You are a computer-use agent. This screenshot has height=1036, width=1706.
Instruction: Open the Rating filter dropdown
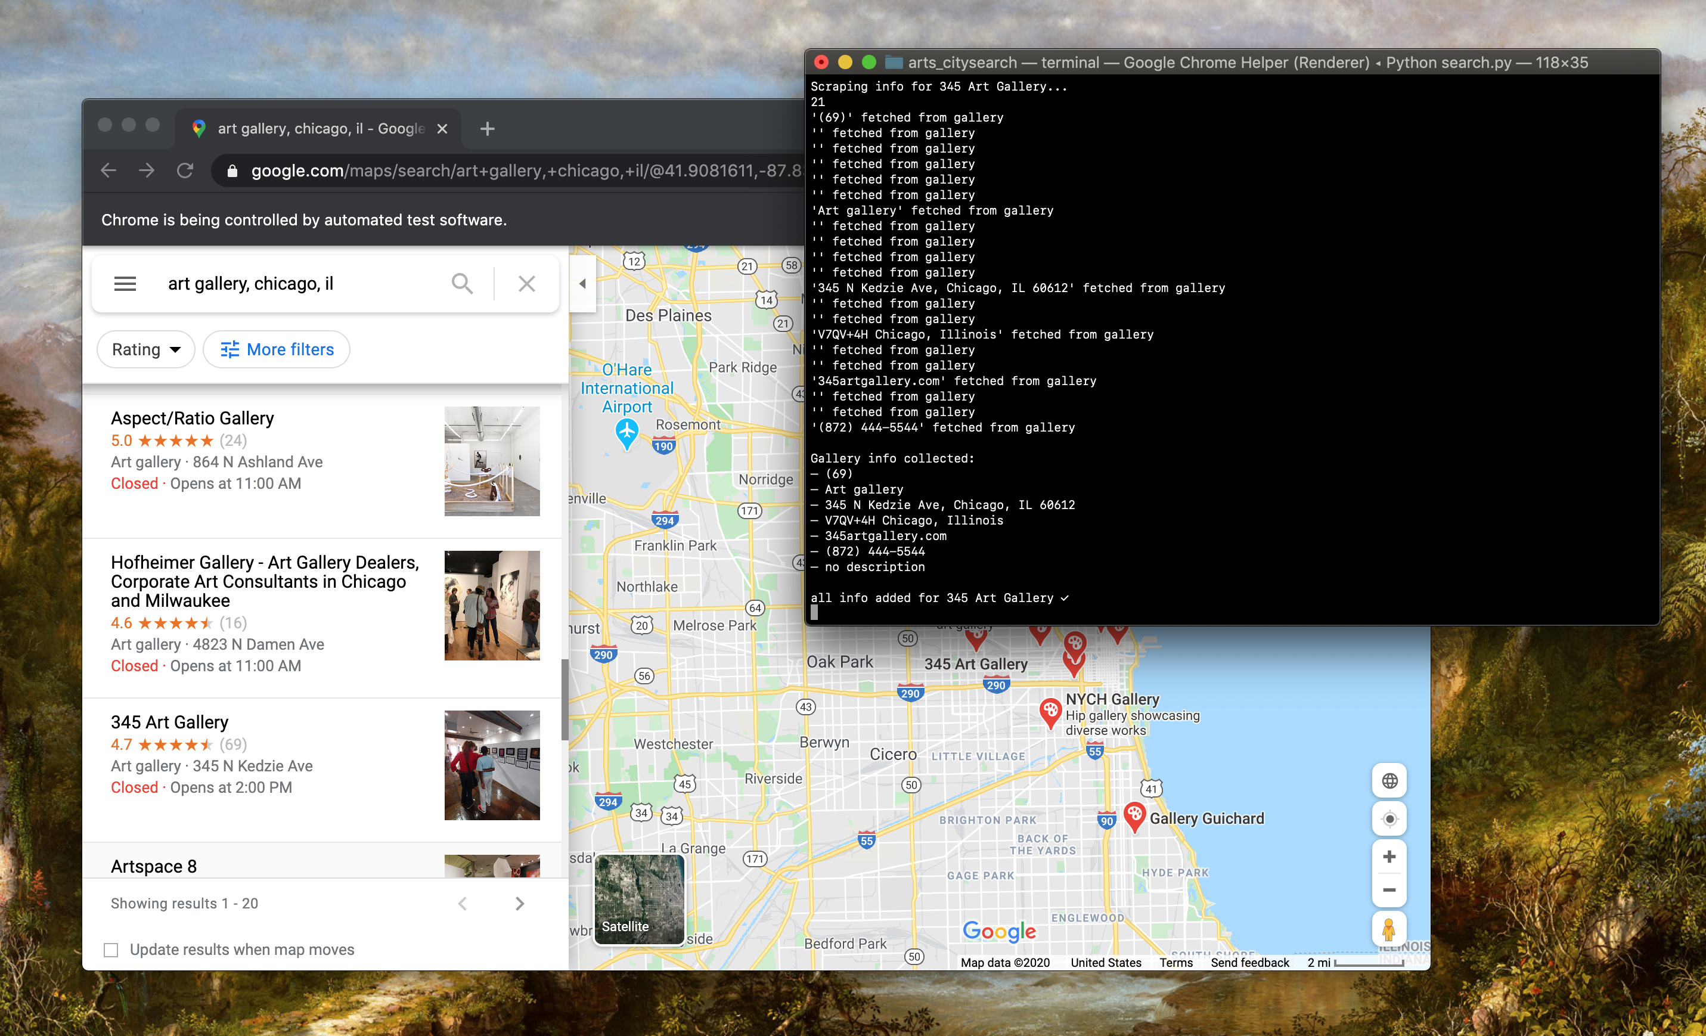(x=145, y=350)
